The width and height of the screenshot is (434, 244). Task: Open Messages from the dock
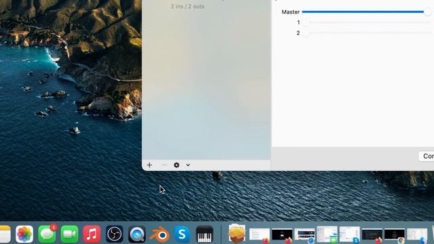pos(47,235)
